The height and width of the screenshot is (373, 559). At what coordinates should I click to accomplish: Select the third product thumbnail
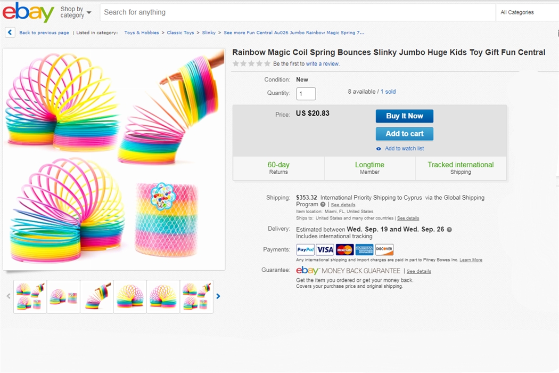coord(96,296)
